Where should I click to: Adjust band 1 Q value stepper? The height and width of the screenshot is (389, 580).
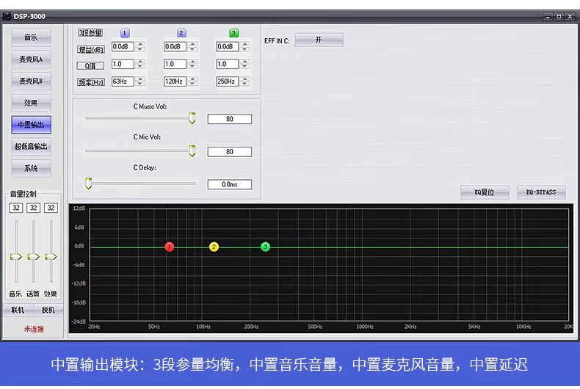pyautogui.click(x=140, y=64)
